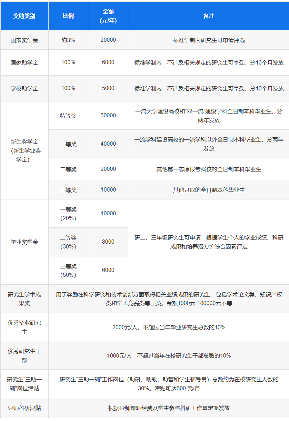
Task: Click the 金额(元/年) column header
Action: 108,16
